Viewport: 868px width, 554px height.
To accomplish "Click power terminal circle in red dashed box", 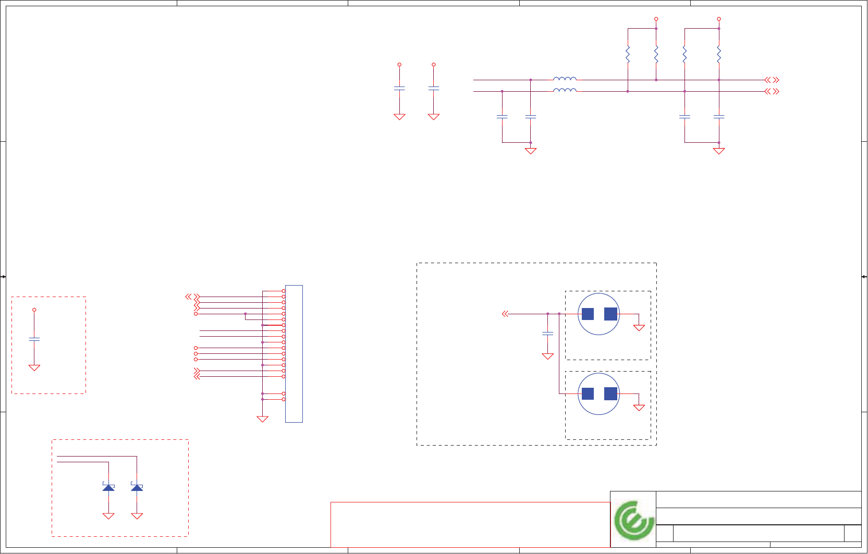I will click(34, 310).
